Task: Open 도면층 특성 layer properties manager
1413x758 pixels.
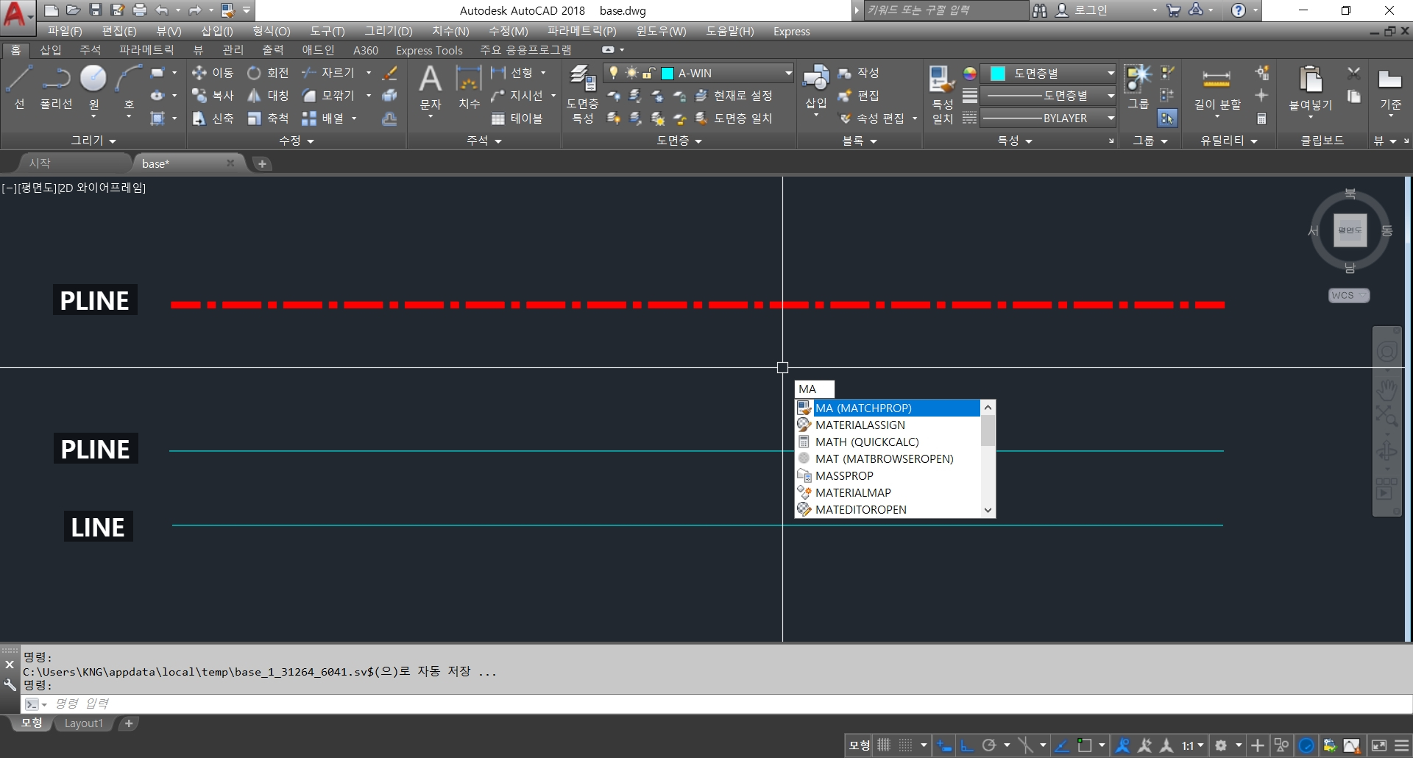Action: click(583, 94)
